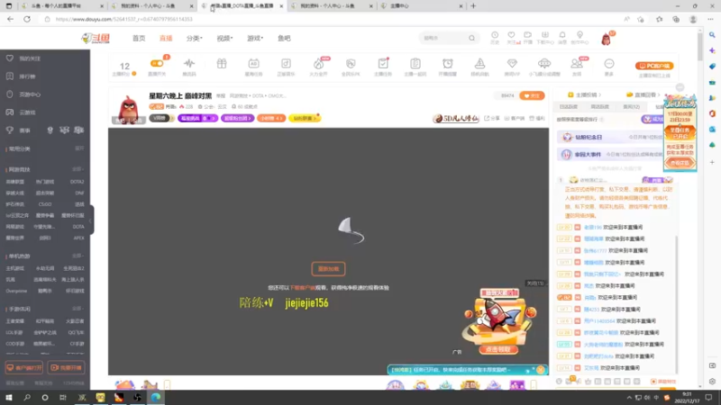Expand all in the mobile games sidebar section

click(x=78, y=309)
